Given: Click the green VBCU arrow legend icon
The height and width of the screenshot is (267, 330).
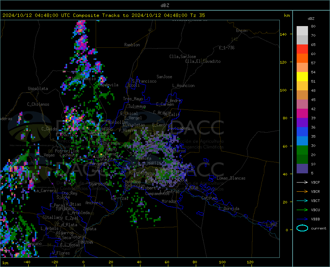Looking at the screenshot, I should click(302, 210).
